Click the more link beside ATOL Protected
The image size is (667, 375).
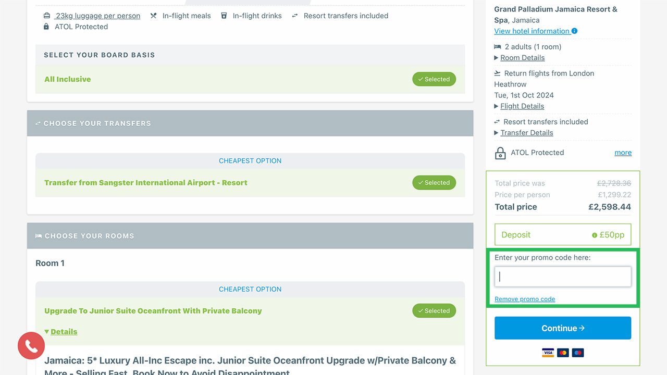[623, 153]
